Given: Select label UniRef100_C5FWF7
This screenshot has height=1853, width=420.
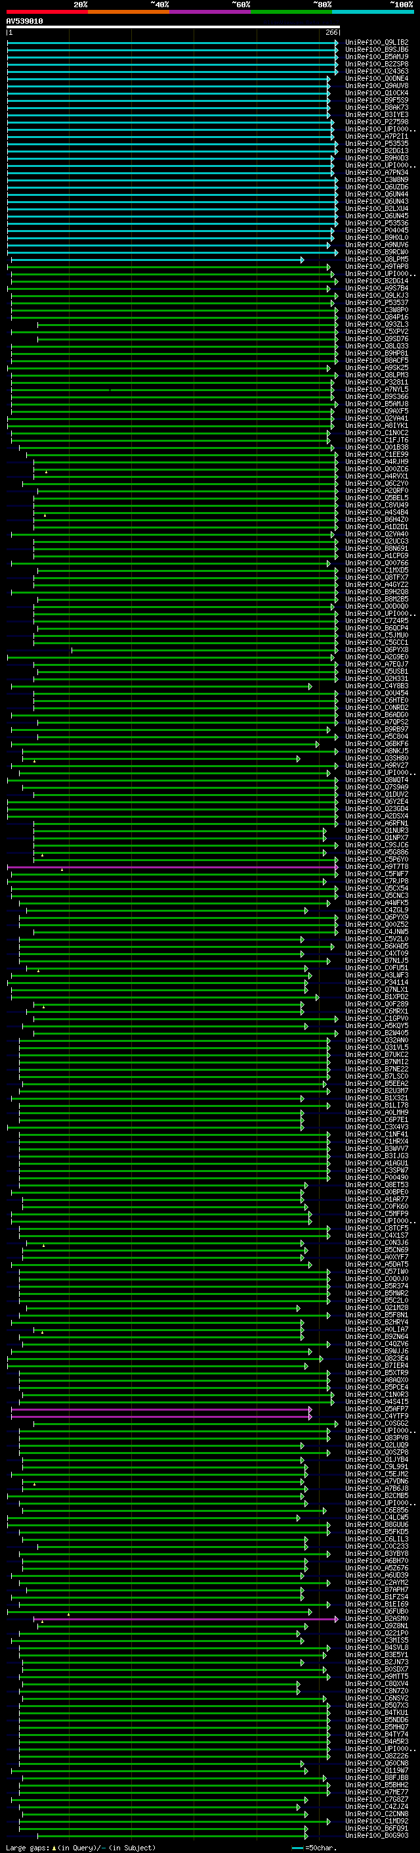Looking at the screenshot, I should point(377,874).
